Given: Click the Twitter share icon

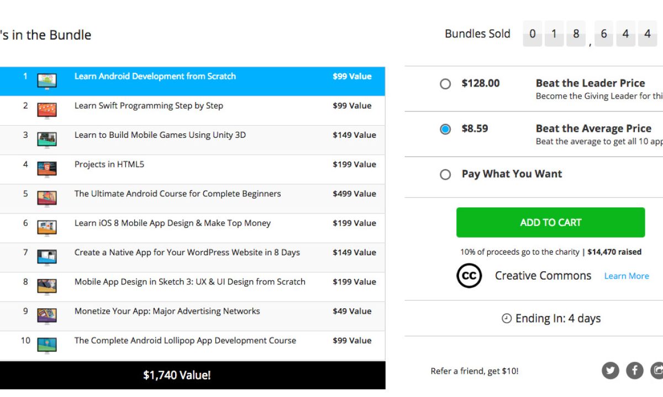Looking at the screenshot, I should pyautogui.click(x=611, y=371).
